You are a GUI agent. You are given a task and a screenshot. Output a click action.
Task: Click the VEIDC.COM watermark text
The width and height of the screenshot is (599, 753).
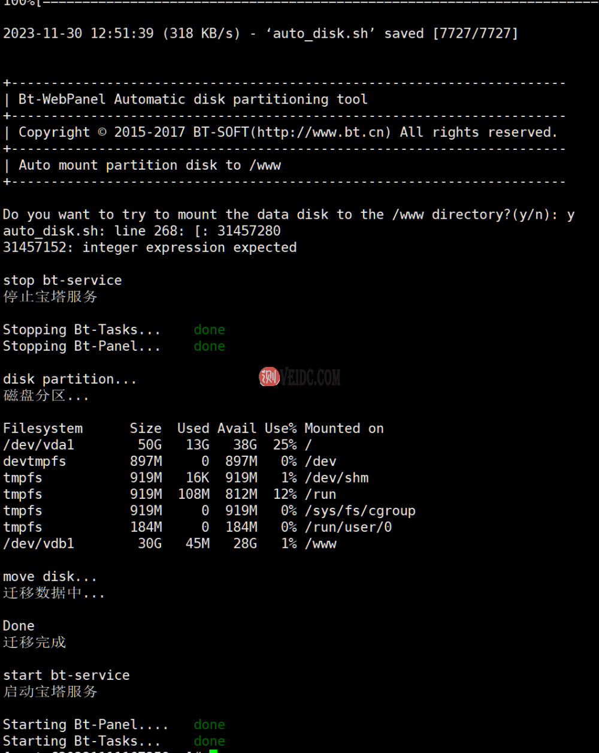[x=310, y=377]
